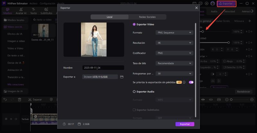This screenshot has width=257, height=133.
Task: Open the Archivo menu
Action: [33, 4]
